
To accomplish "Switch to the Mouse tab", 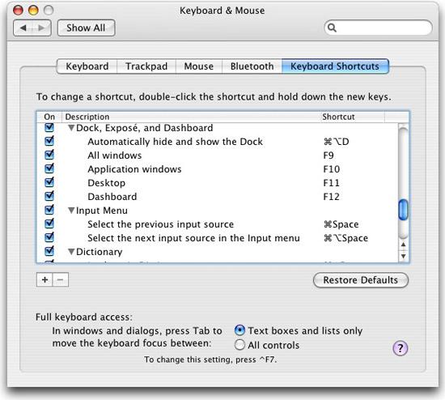I will 199,66.
